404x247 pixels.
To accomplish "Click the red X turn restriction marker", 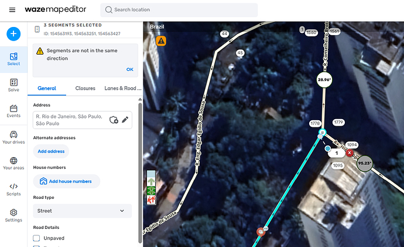I will (x=350, y=153).
